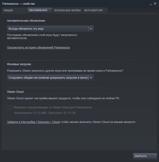Click the 'Steam Cloud' section heading
Image resolution: width=159 pixels, height=162 pixels.
[x=15, y=92]
